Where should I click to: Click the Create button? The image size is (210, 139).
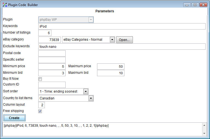pos(14,118)
